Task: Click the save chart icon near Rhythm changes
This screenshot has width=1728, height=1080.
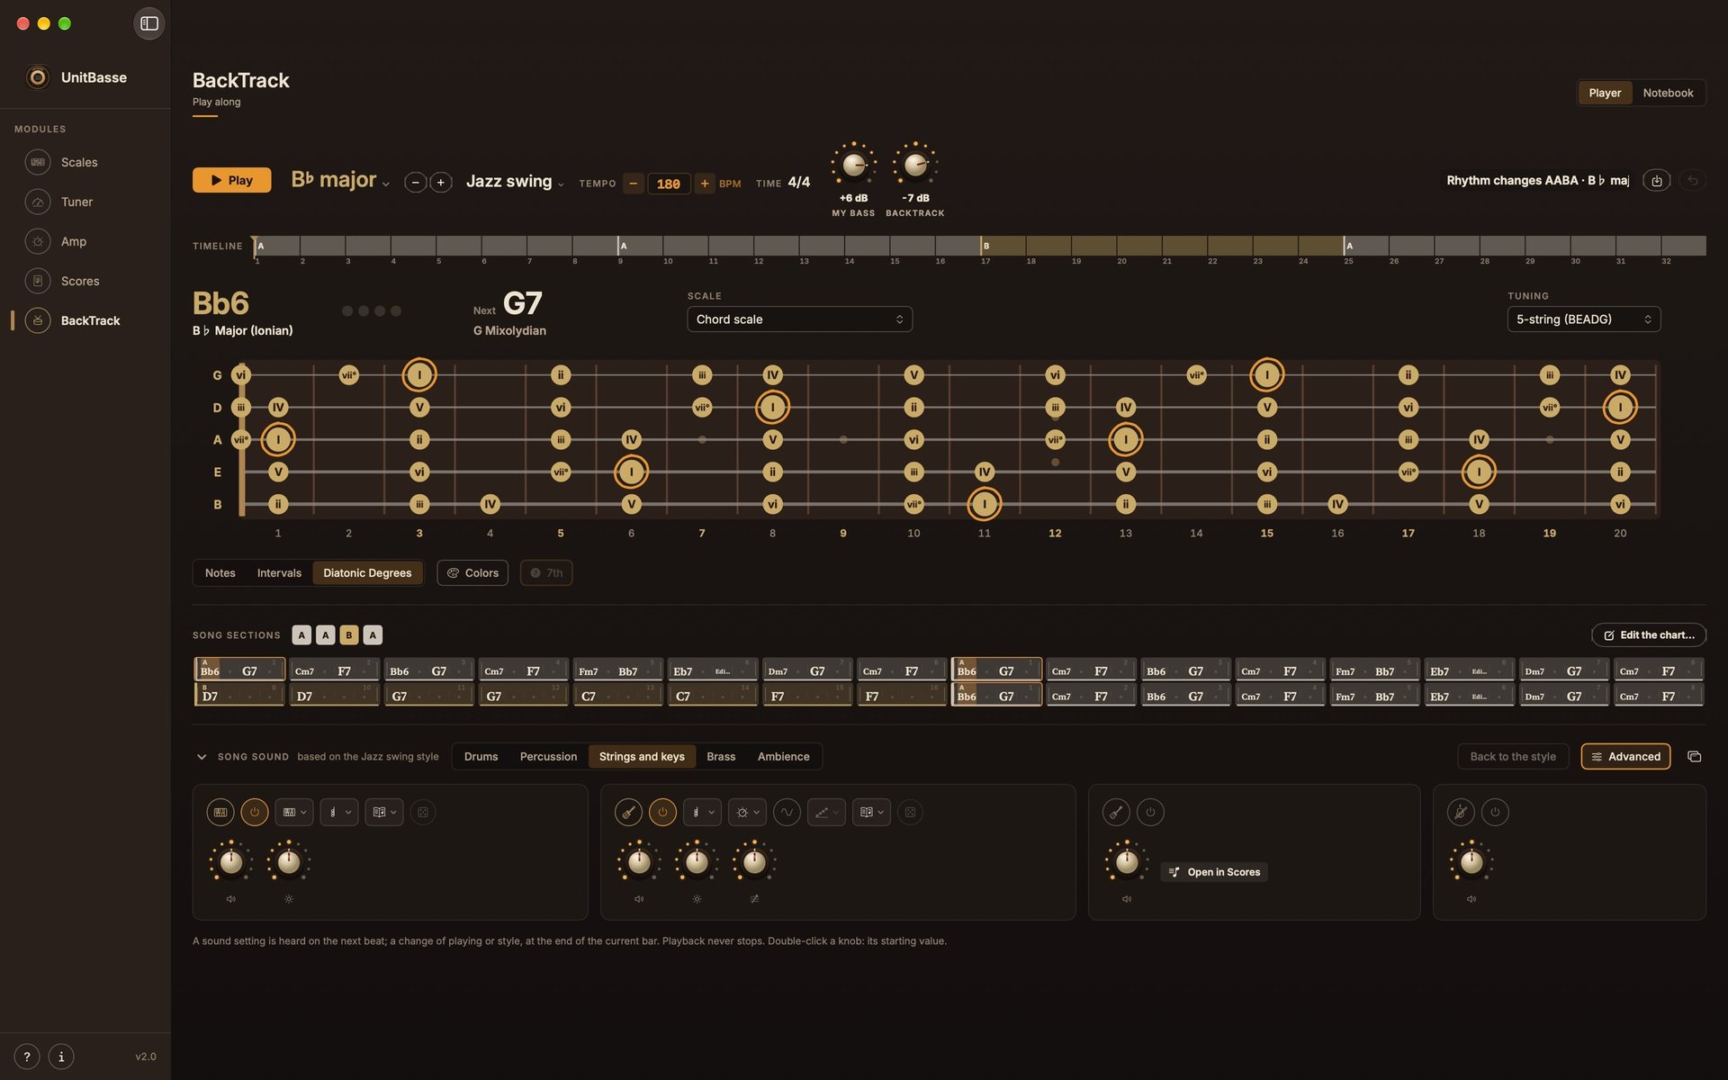Action: 1657,181
